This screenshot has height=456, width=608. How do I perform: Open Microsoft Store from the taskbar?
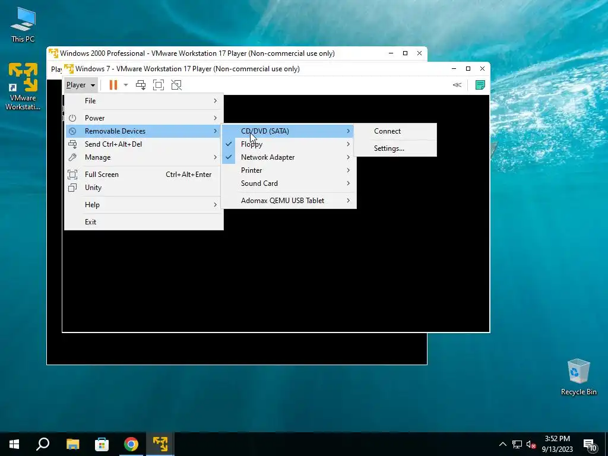pyautogui.click(x=102, y=444)
